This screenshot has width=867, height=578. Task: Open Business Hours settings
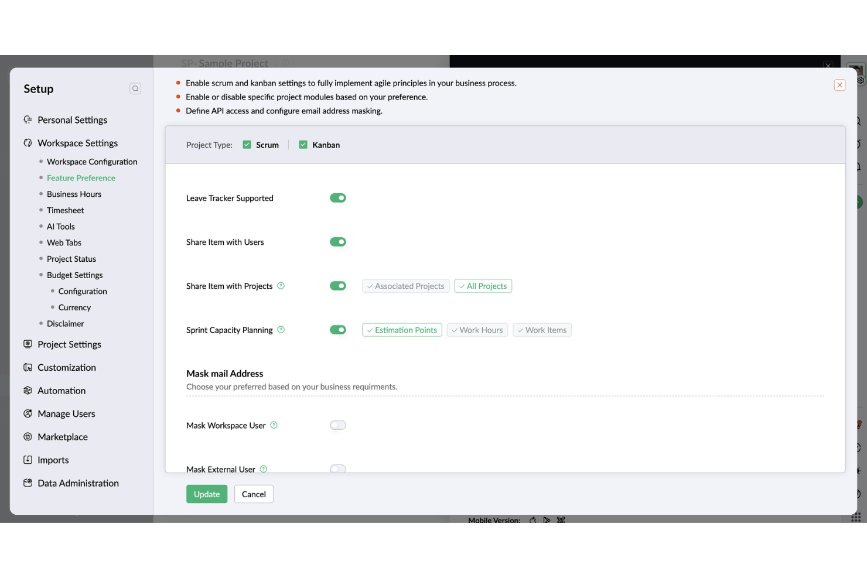click(x=74, y=194)
